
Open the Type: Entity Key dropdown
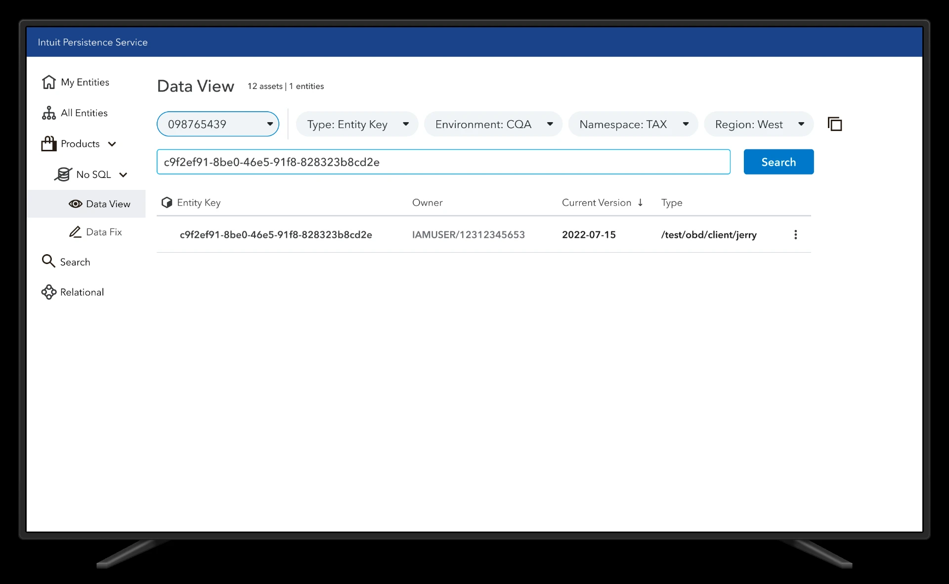[x=357, y=124]
